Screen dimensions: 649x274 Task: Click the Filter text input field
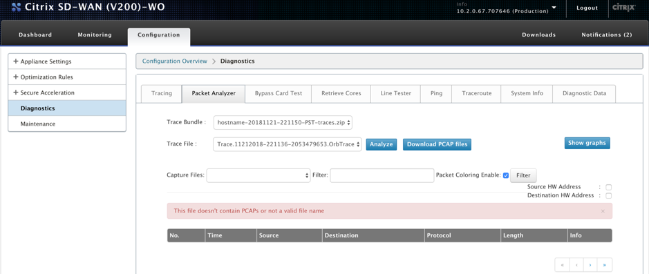pyautogui.click(x=382, y=175)
